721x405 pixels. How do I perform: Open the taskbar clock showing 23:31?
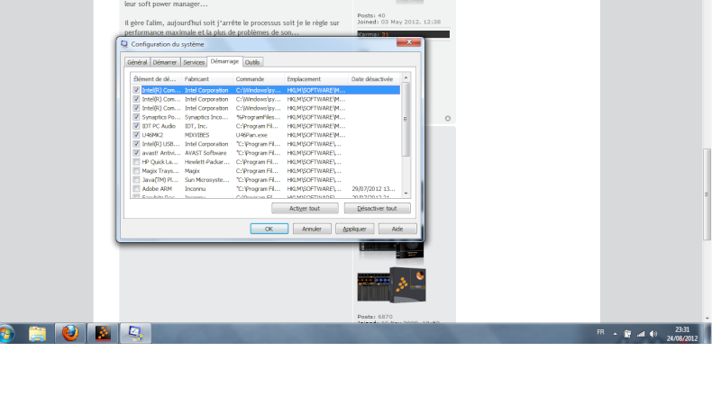[682, 334]
